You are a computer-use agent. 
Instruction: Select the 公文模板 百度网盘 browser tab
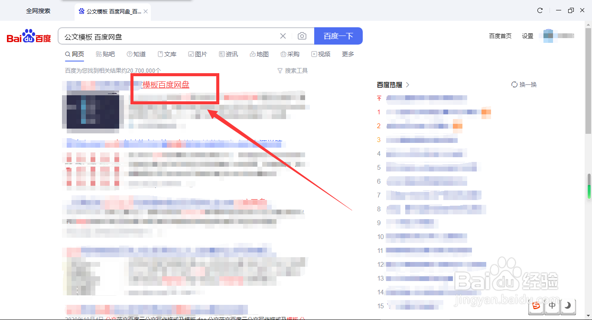[x=113, y=11]
